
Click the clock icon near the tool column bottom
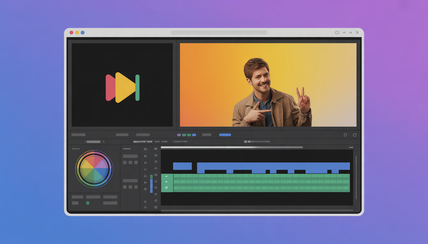pos(145,201)
